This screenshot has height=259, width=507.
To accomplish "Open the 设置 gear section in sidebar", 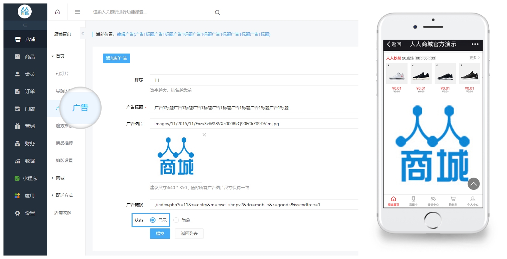I will [25, 213].
